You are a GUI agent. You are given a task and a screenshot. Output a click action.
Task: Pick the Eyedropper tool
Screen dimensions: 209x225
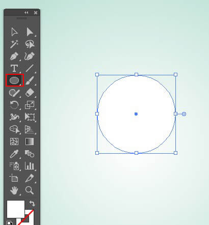[14, 154]
